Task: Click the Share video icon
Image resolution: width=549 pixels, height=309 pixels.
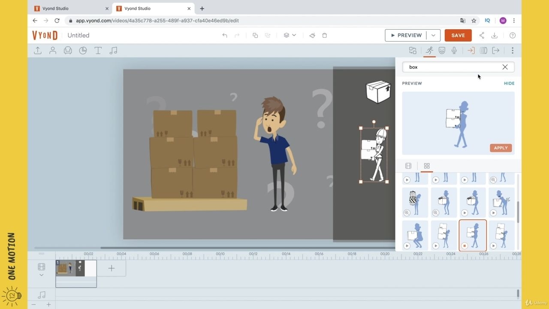Action: tap(482, 35)
